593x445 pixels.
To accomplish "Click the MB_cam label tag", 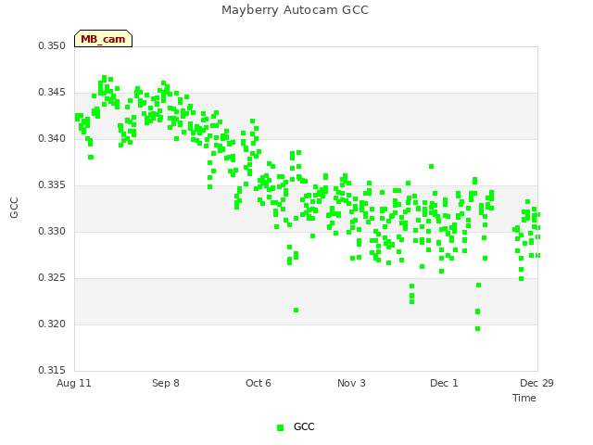I will coord(103,39).
